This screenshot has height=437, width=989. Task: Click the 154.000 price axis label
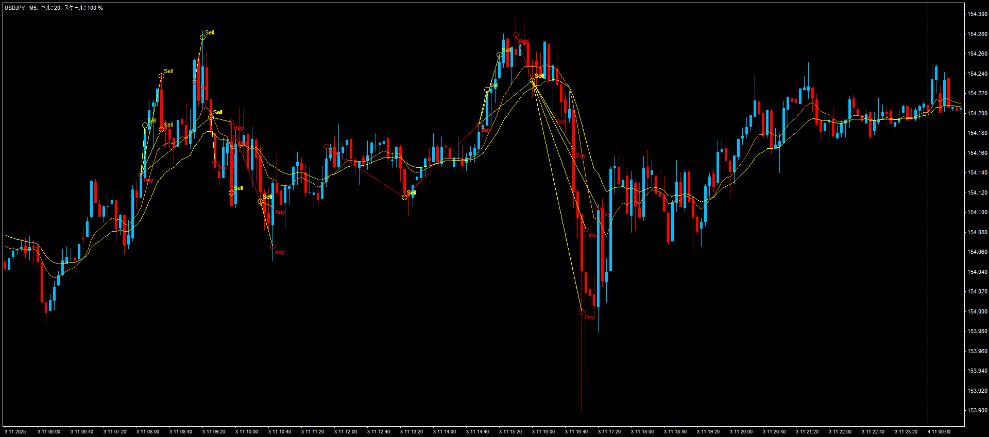[977, 311]
